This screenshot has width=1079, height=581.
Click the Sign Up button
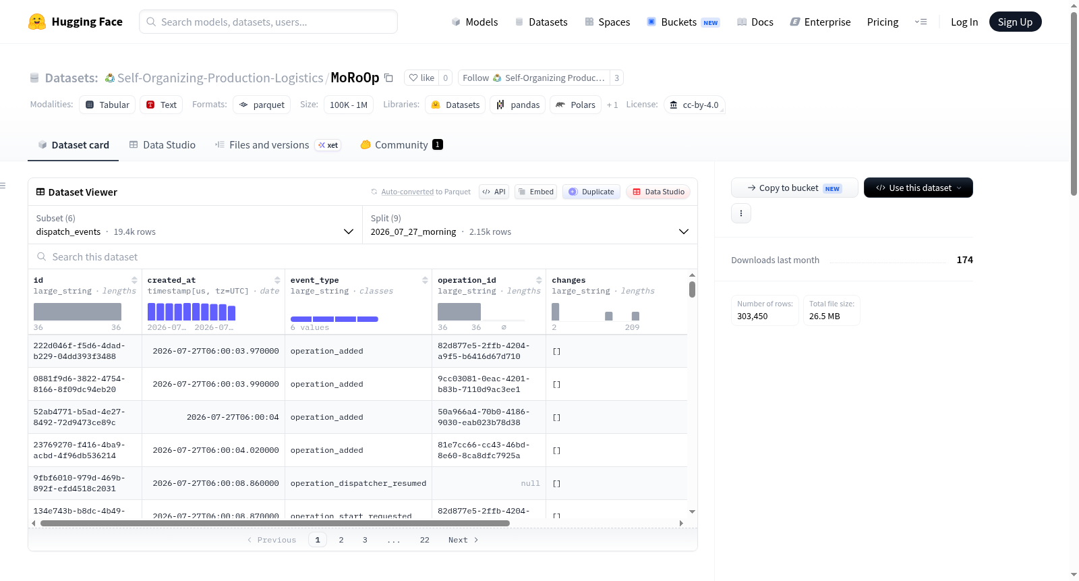point(1016,22)
